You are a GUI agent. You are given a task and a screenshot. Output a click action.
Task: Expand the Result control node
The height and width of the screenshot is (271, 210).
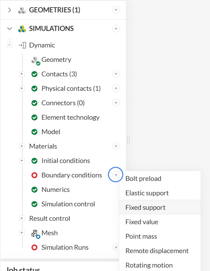click(x=22, y=218)
